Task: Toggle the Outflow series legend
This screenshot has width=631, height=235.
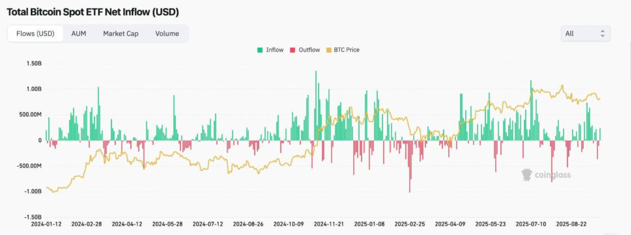Action: [305, 50]
